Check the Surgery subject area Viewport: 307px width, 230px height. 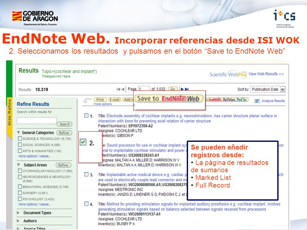20,193
